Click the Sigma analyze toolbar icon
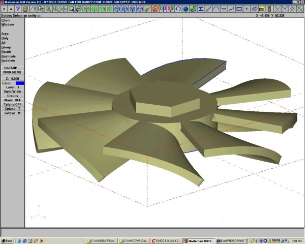305x244 pixels. click(201, 9)
